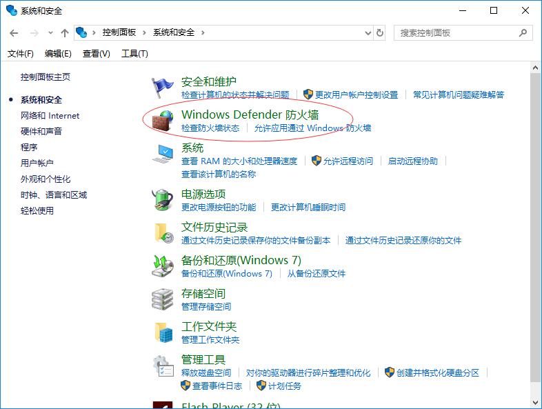Click the shield icon before 更改用户帐户控制设置
The image size is (542, 409).
[308, 94]
